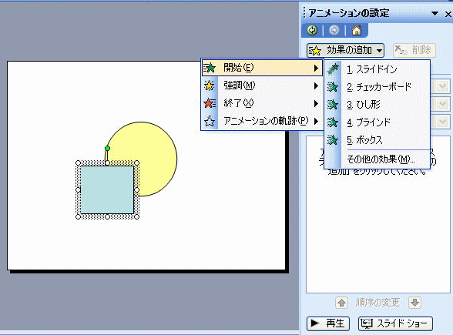Image resolution: width=453 pixels, height=335 pixels.
Task: Select the ブラインド effect star icon
Action: click(333, 122)
